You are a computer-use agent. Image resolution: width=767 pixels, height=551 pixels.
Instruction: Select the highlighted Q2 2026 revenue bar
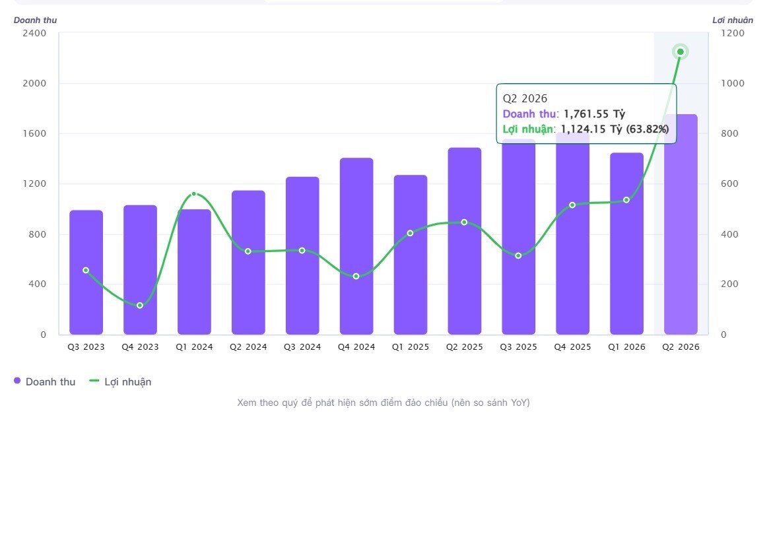681,224
